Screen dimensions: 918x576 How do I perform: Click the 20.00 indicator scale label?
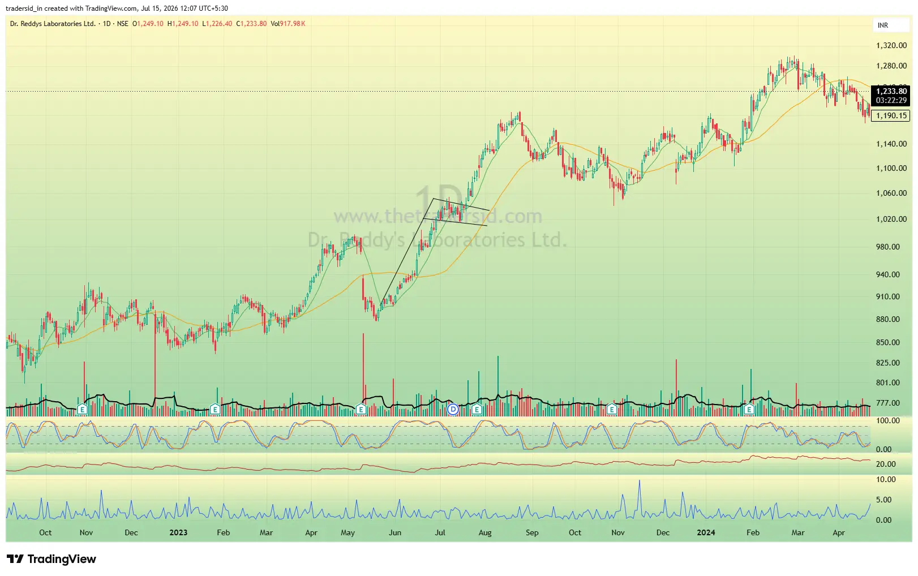886,465
